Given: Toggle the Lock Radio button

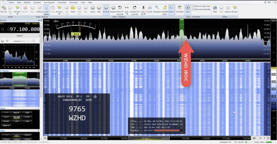Looking at the screenshot, I should tap(47, 10).
